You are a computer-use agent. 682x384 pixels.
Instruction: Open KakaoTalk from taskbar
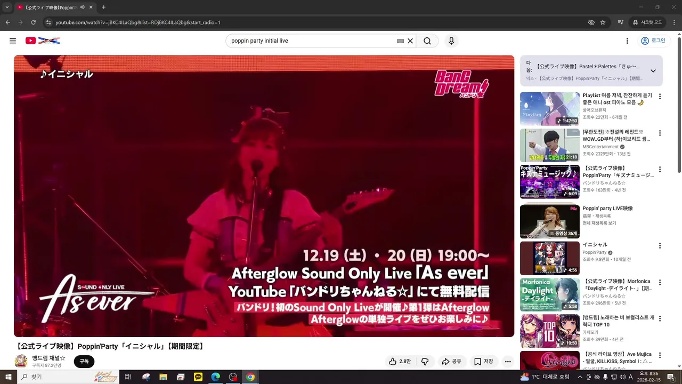pos(198,377)
